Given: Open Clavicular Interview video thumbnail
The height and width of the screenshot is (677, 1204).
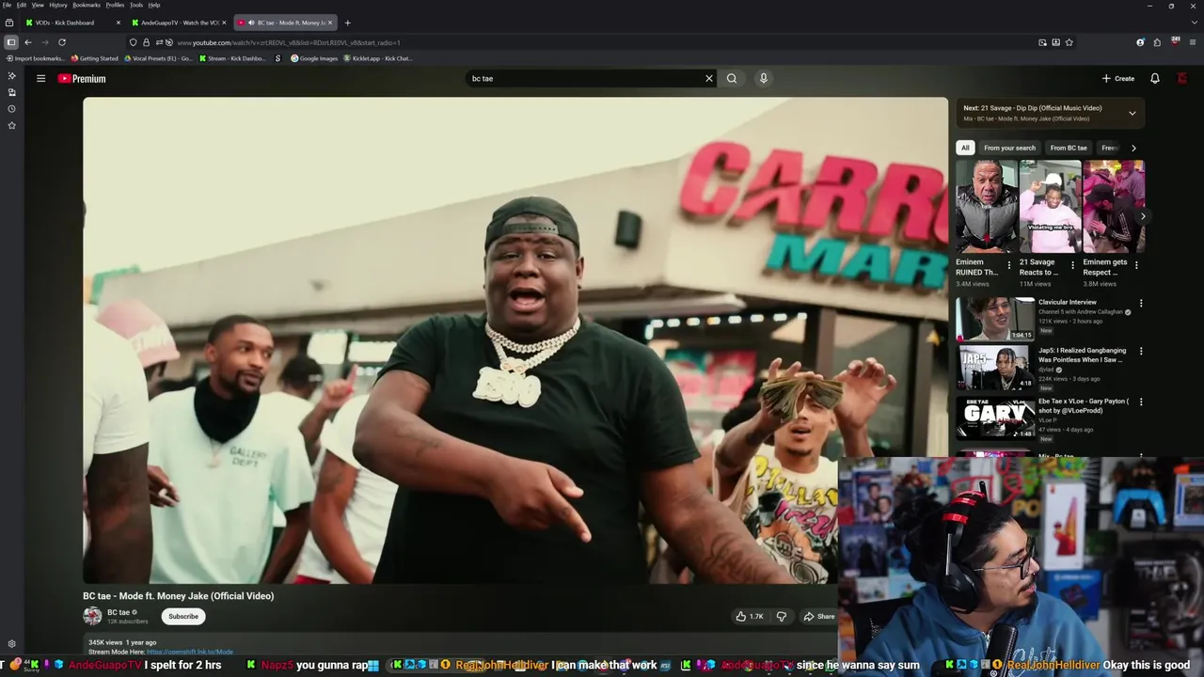Looking at the screenshot, I should (x=995, y=320).
